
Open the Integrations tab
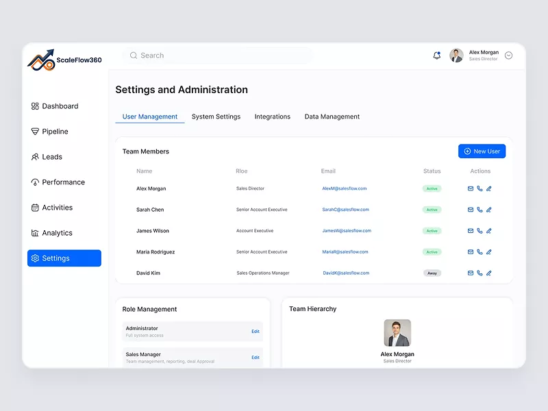(x=272, y=116)
